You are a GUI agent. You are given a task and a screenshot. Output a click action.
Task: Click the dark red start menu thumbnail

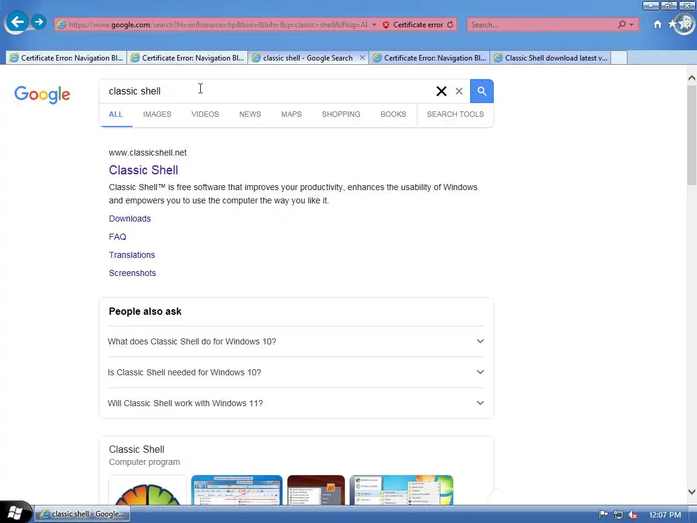(316, 490)
